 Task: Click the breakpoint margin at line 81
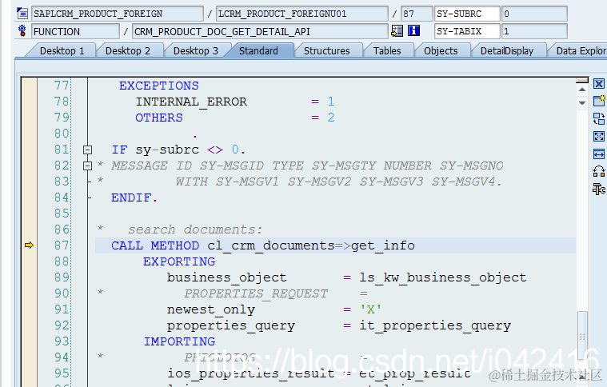tap(29, 150)
